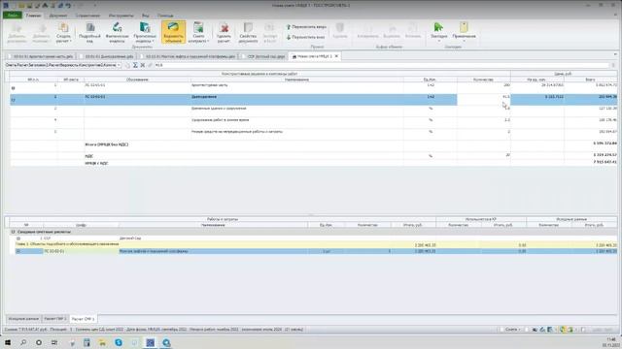Toggle the highlighted Ведомость объемов button
The image size is (622, 349).
pos(173,32)
